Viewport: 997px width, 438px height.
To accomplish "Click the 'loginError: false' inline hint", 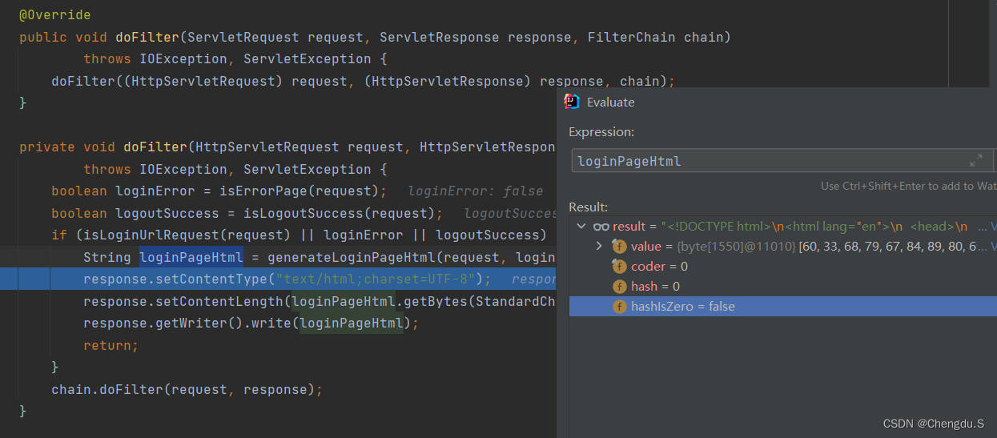I will point(476,191).
